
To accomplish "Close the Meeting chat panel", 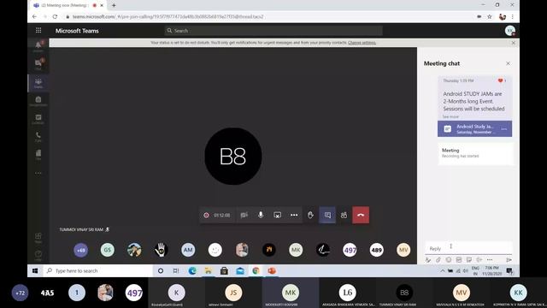I will pyautogui.click(x=508, y=63).
